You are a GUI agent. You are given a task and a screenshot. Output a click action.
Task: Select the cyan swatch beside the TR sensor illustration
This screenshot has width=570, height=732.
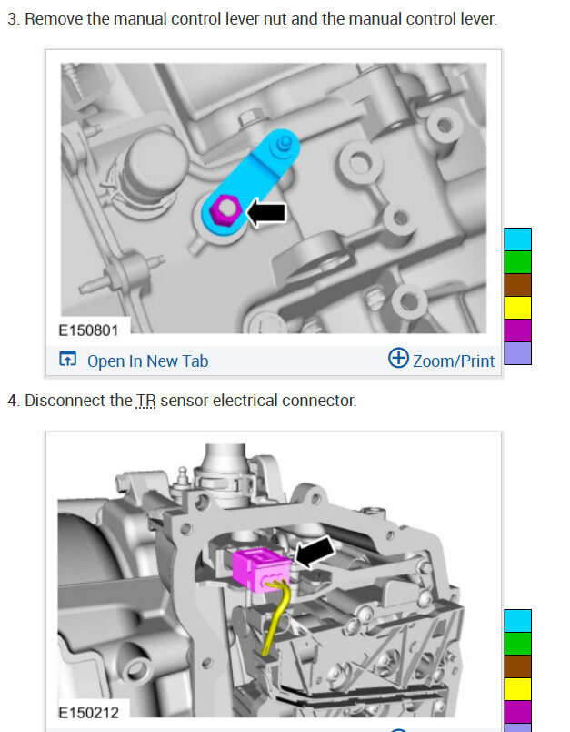517,621
